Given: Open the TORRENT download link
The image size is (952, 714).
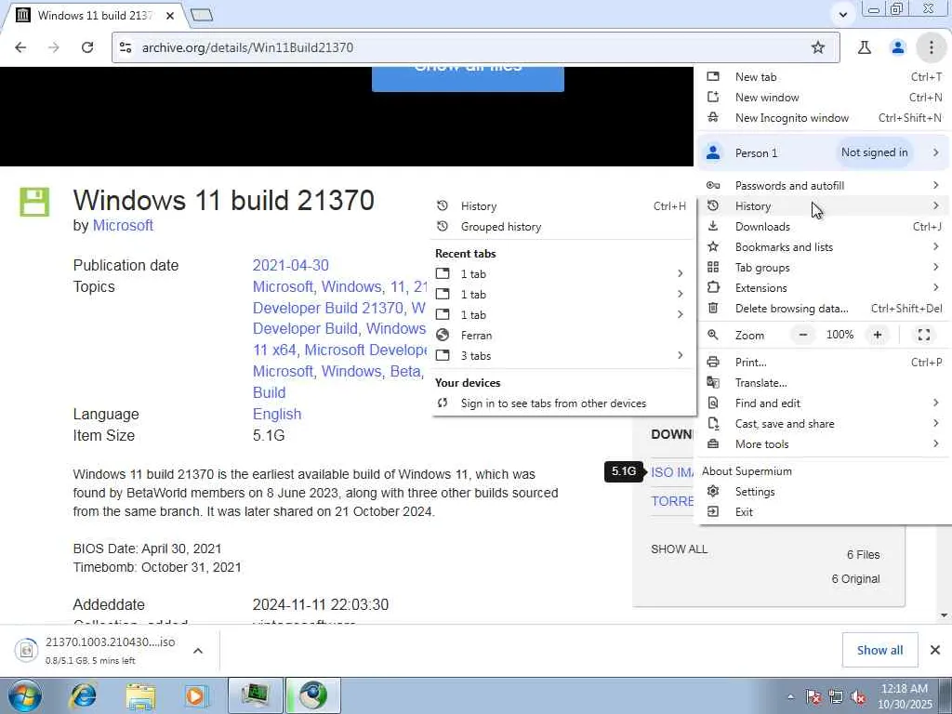Looking at the screenshot, I should [x=672, y=501].
